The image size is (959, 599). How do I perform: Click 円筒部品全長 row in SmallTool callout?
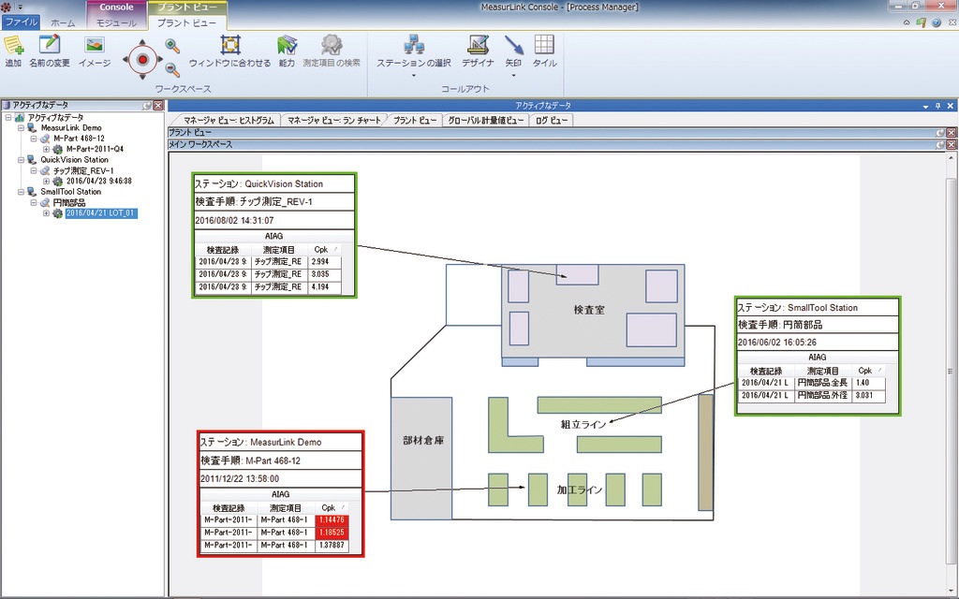pyautogui.click(x=812, y=383)
